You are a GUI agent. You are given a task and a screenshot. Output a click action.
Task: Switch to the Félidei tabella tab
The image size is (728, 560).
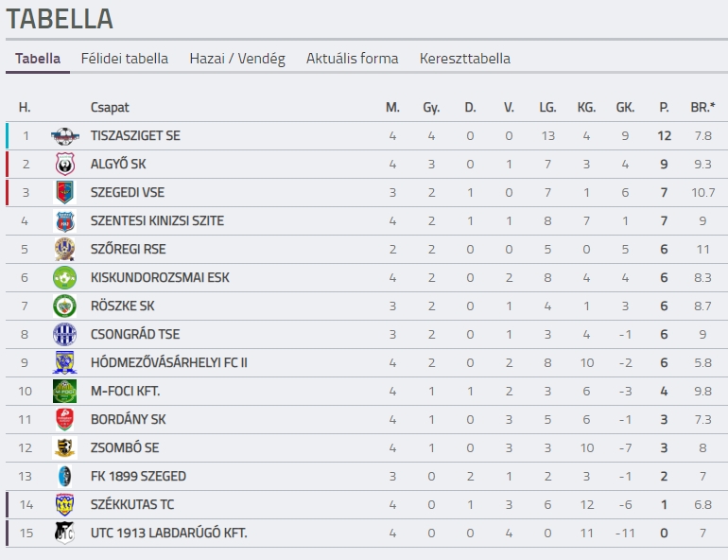tap(125, 59)
